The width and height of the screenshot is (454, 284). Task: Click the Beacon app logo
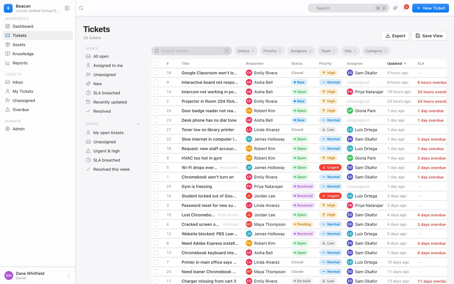tap(8, 8)
